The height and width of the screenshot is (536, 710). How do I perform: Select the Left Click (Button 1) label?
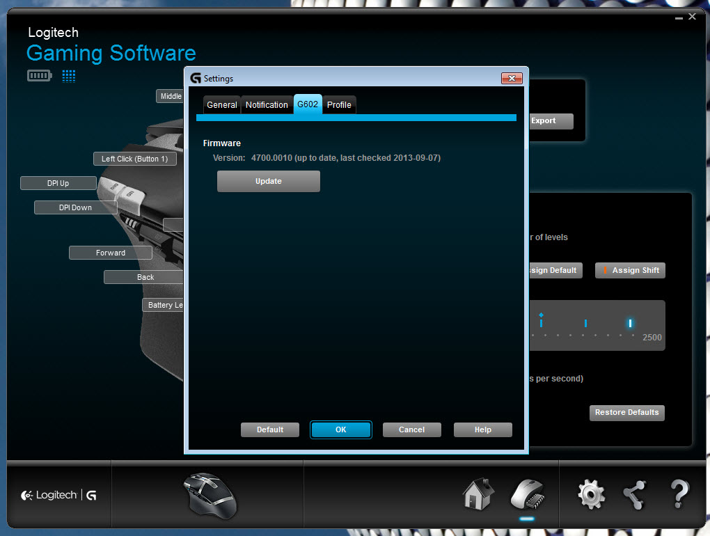(134, 159)
